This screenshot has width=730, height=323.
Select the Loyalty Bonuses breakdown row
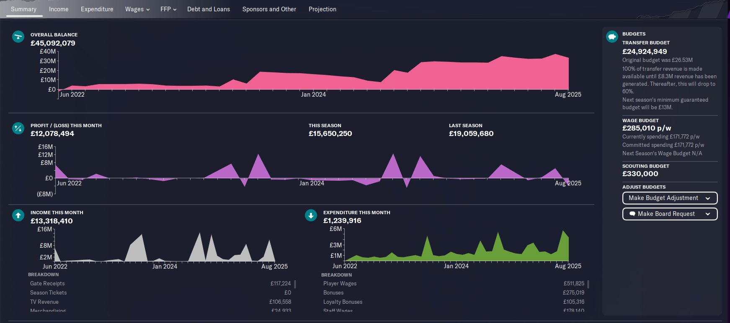454,302
